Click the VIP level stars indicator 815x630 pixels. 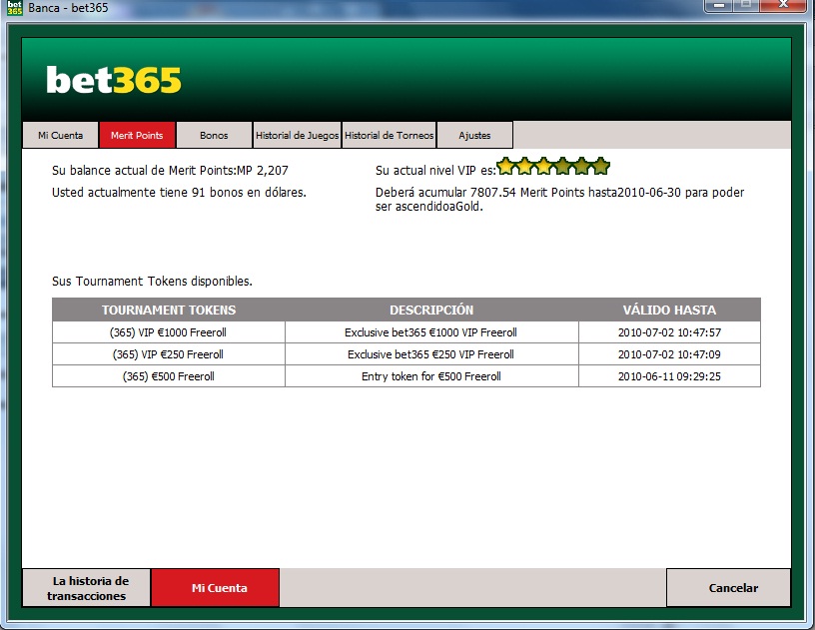(553, 166)
